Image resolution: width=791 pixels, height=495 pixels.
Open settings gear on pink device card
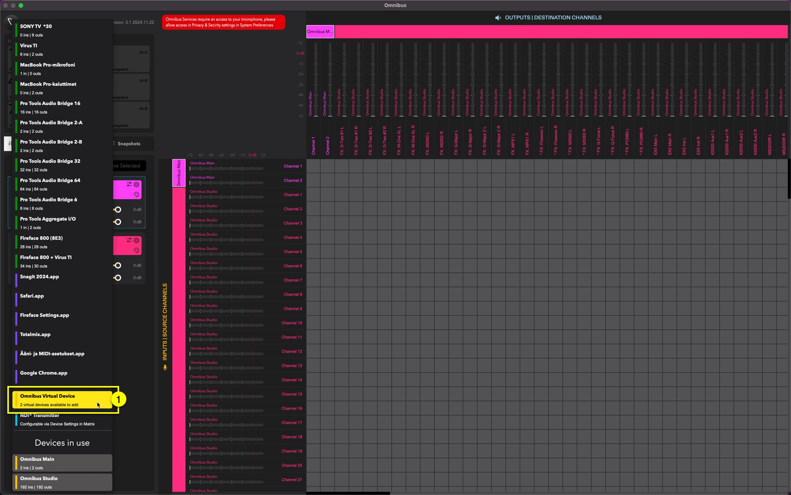click(136, 240)
